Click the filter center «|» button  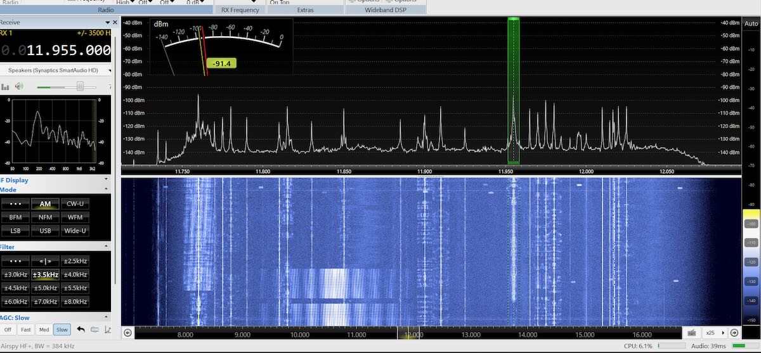coord(45,261)
